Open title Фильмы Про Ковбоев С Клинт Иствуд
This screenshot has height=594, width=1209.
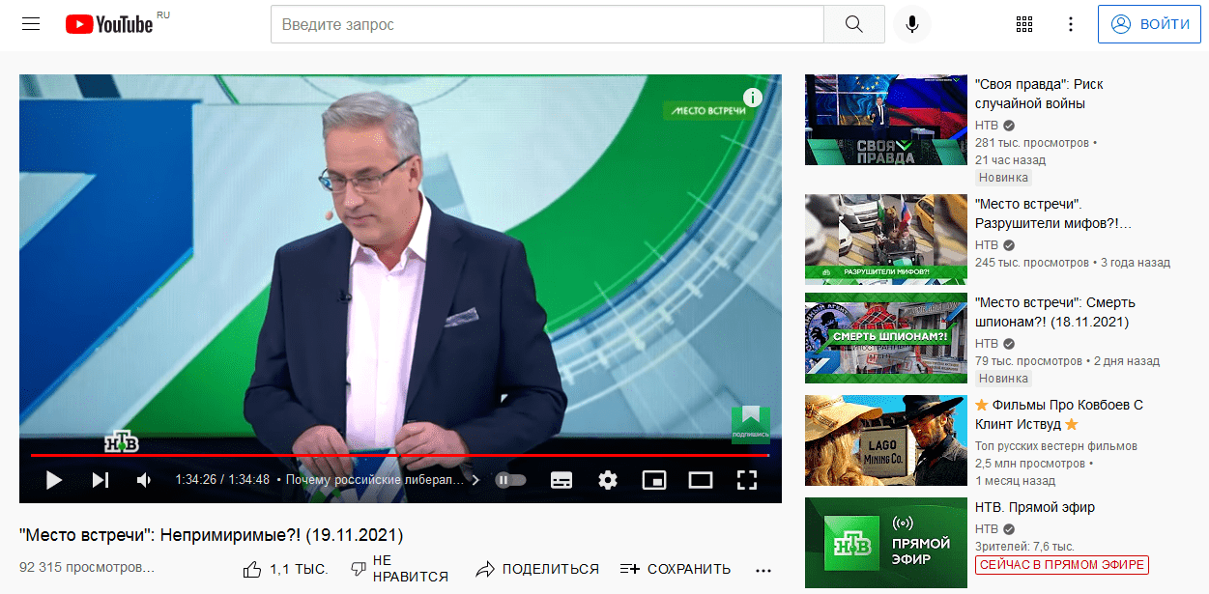coord(1059,414)
